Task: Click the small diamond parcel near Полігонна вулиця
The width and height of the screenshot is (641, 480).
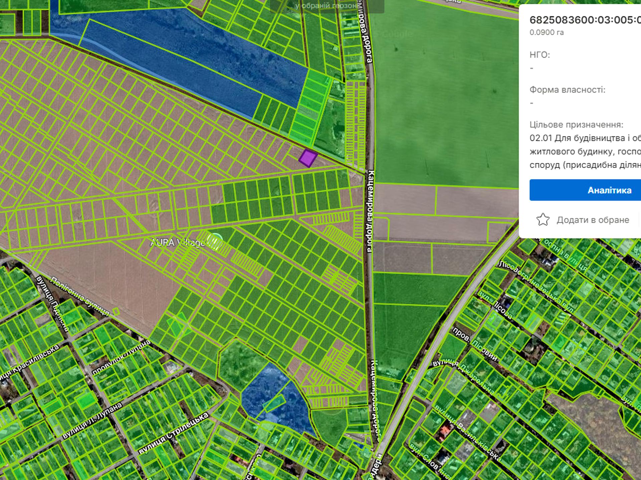Action: point(116,312)
